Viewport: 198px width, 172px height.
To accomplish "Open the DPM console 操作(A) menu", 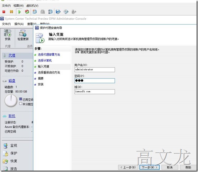I will click(19, 24).
